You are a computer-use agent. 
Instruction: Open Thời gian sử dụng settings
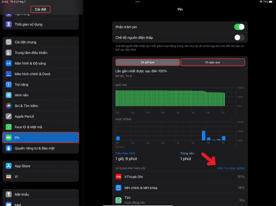[x=40, y=24]
